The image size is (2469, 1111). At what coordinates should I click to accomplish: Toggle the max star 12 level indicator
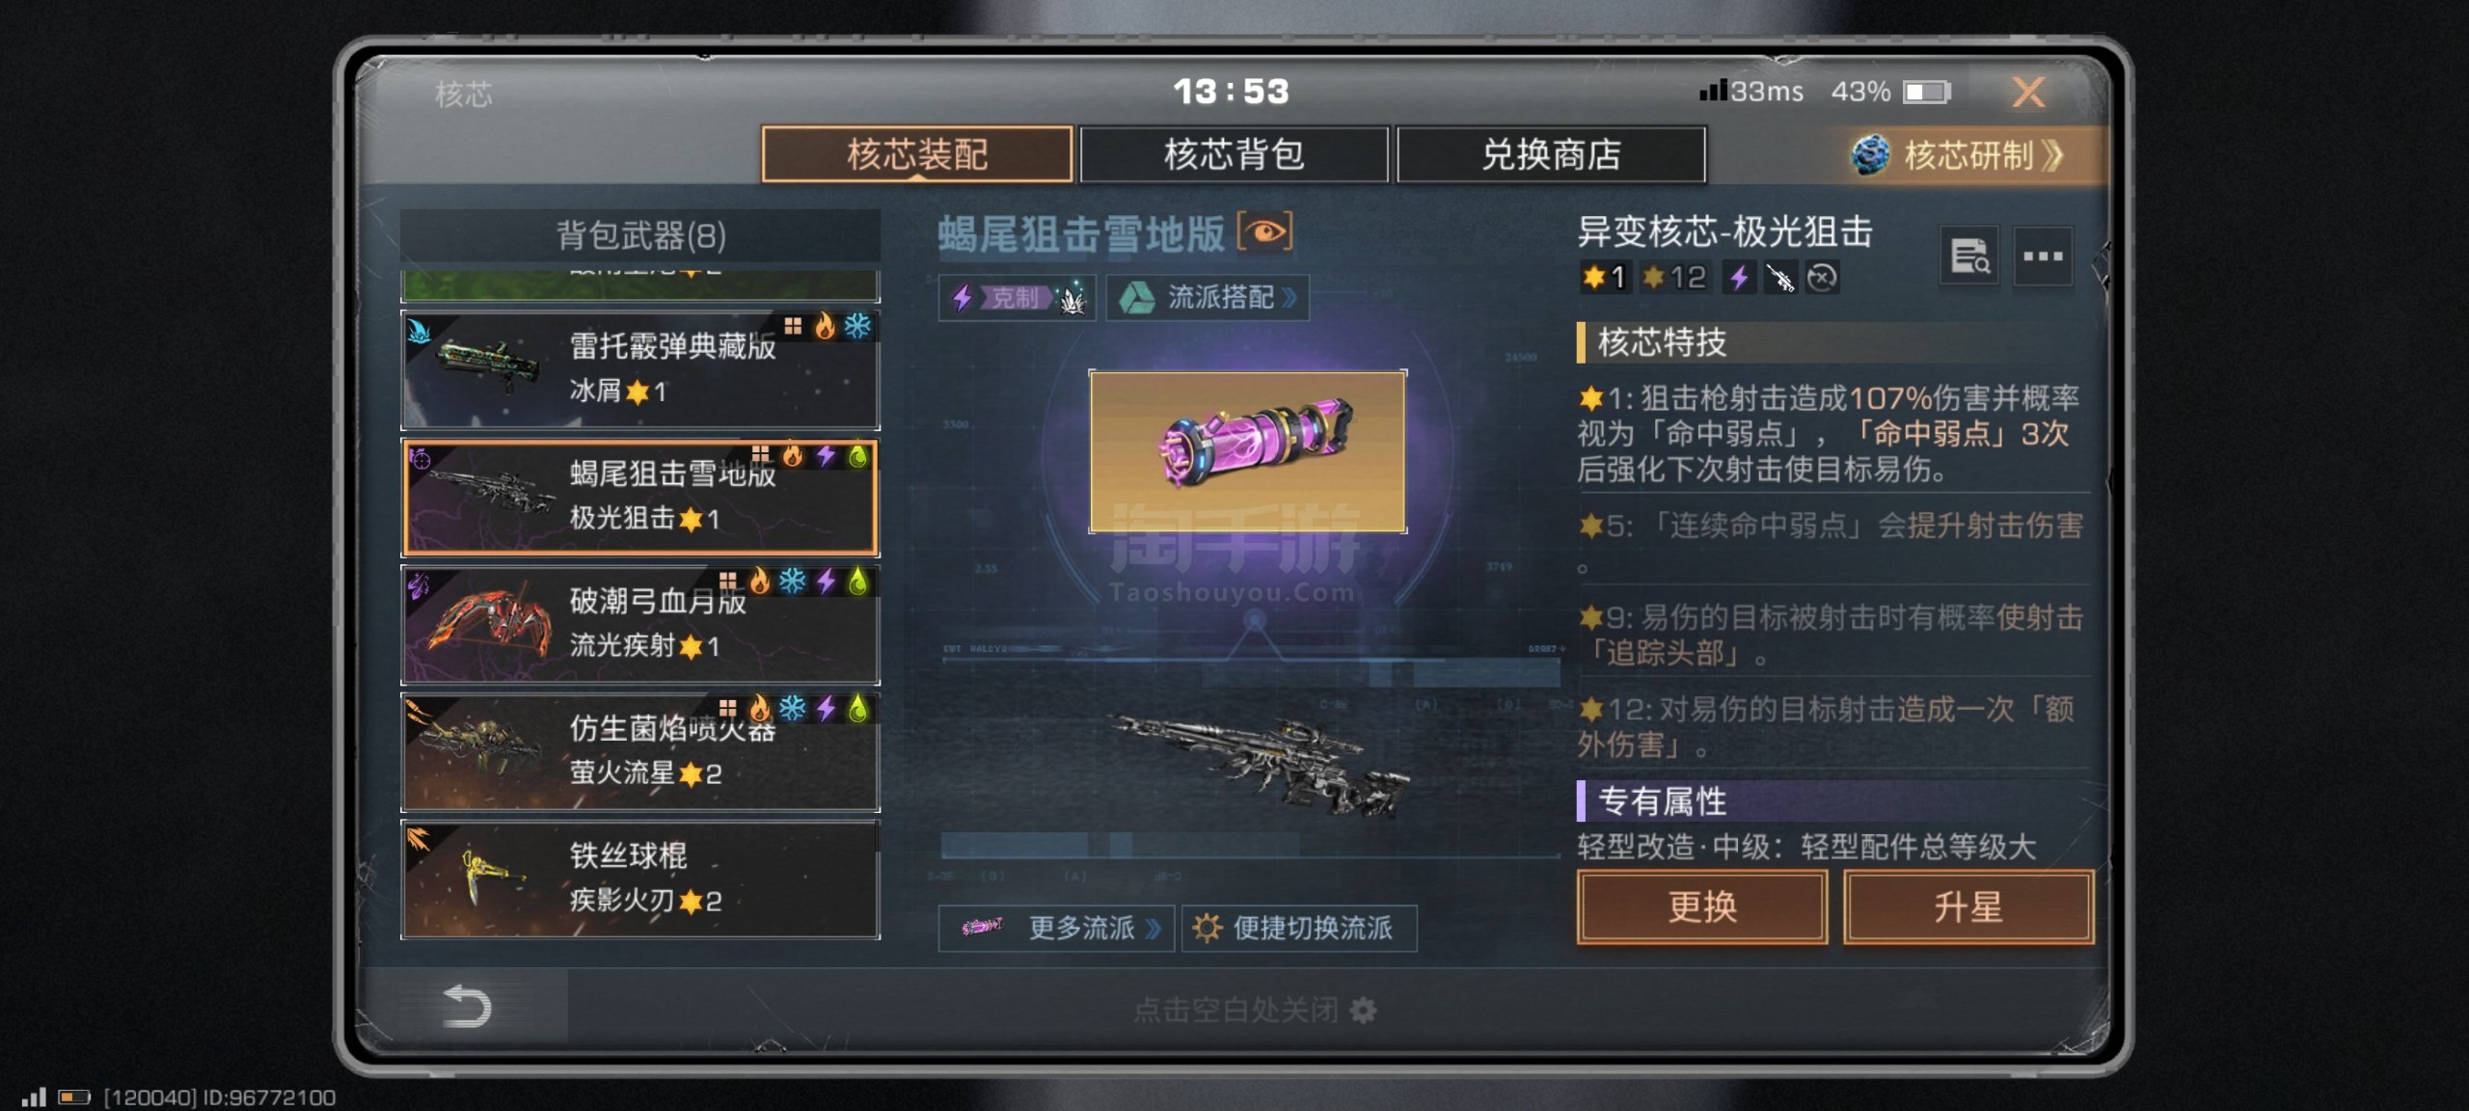1675,278
